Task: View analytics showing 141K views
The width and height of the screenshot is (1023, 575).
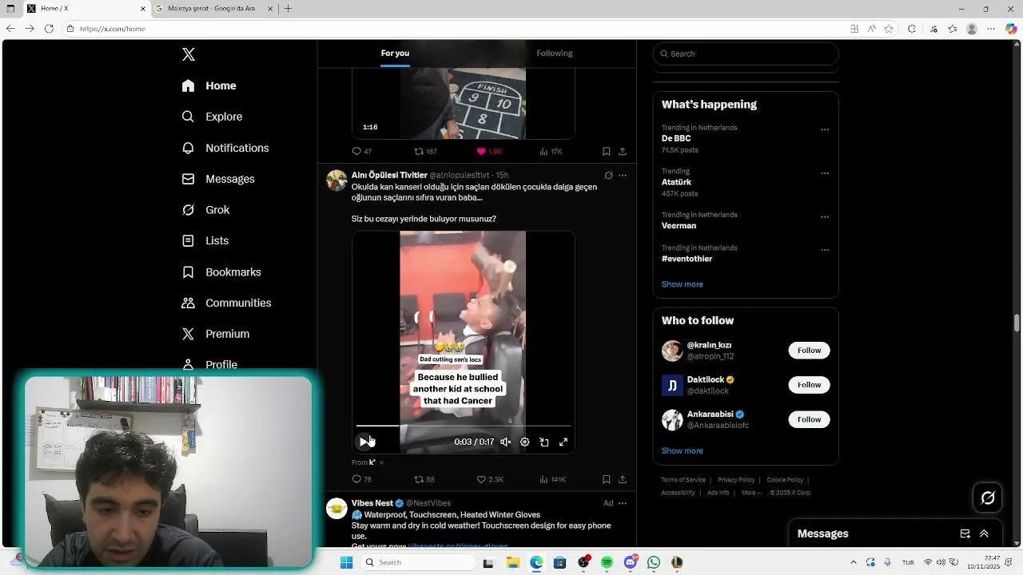Action: tap(553, 479)
